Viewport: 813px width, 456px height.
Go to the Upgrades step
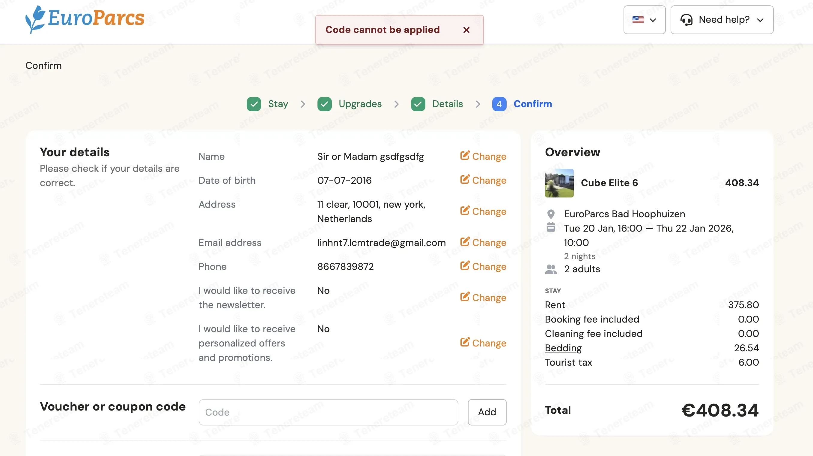click(360, 104)
